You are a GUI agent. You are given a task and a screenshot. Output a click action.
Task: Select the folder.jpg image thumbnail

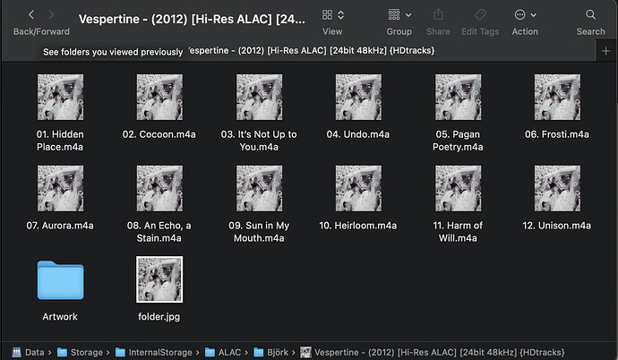point(159,279)
